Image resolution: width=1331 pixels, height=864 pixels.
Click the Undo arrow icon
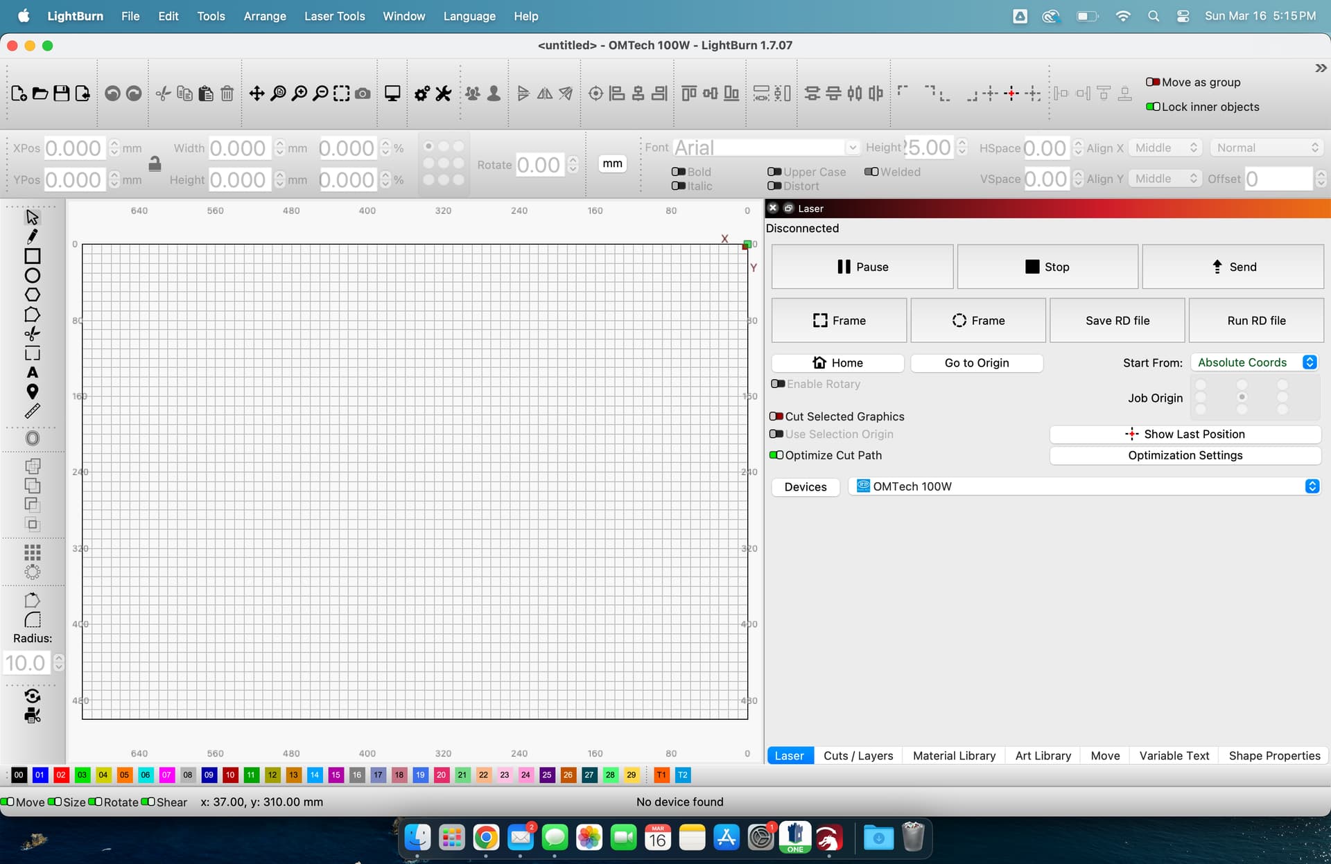coord(112,93)
